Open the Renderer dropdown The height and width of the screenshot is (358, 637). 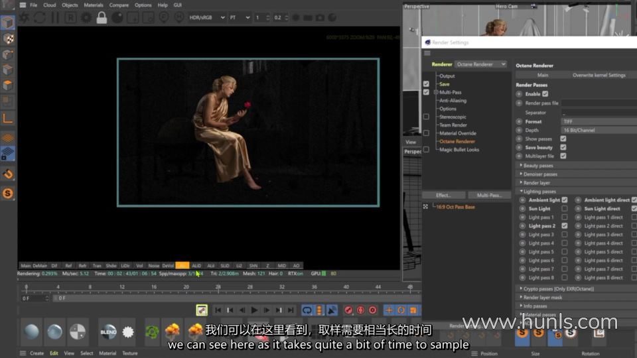coord(481,64)
